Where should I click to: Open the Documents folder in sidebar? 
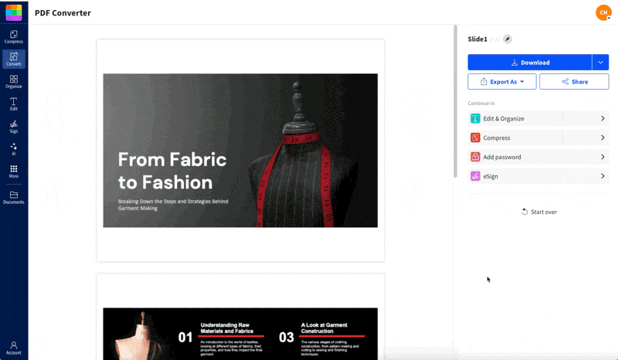(x=14, y=197)
